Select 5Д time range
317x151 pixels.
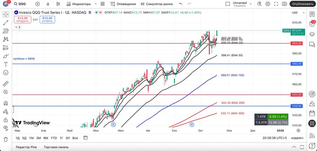pos(24,138)
